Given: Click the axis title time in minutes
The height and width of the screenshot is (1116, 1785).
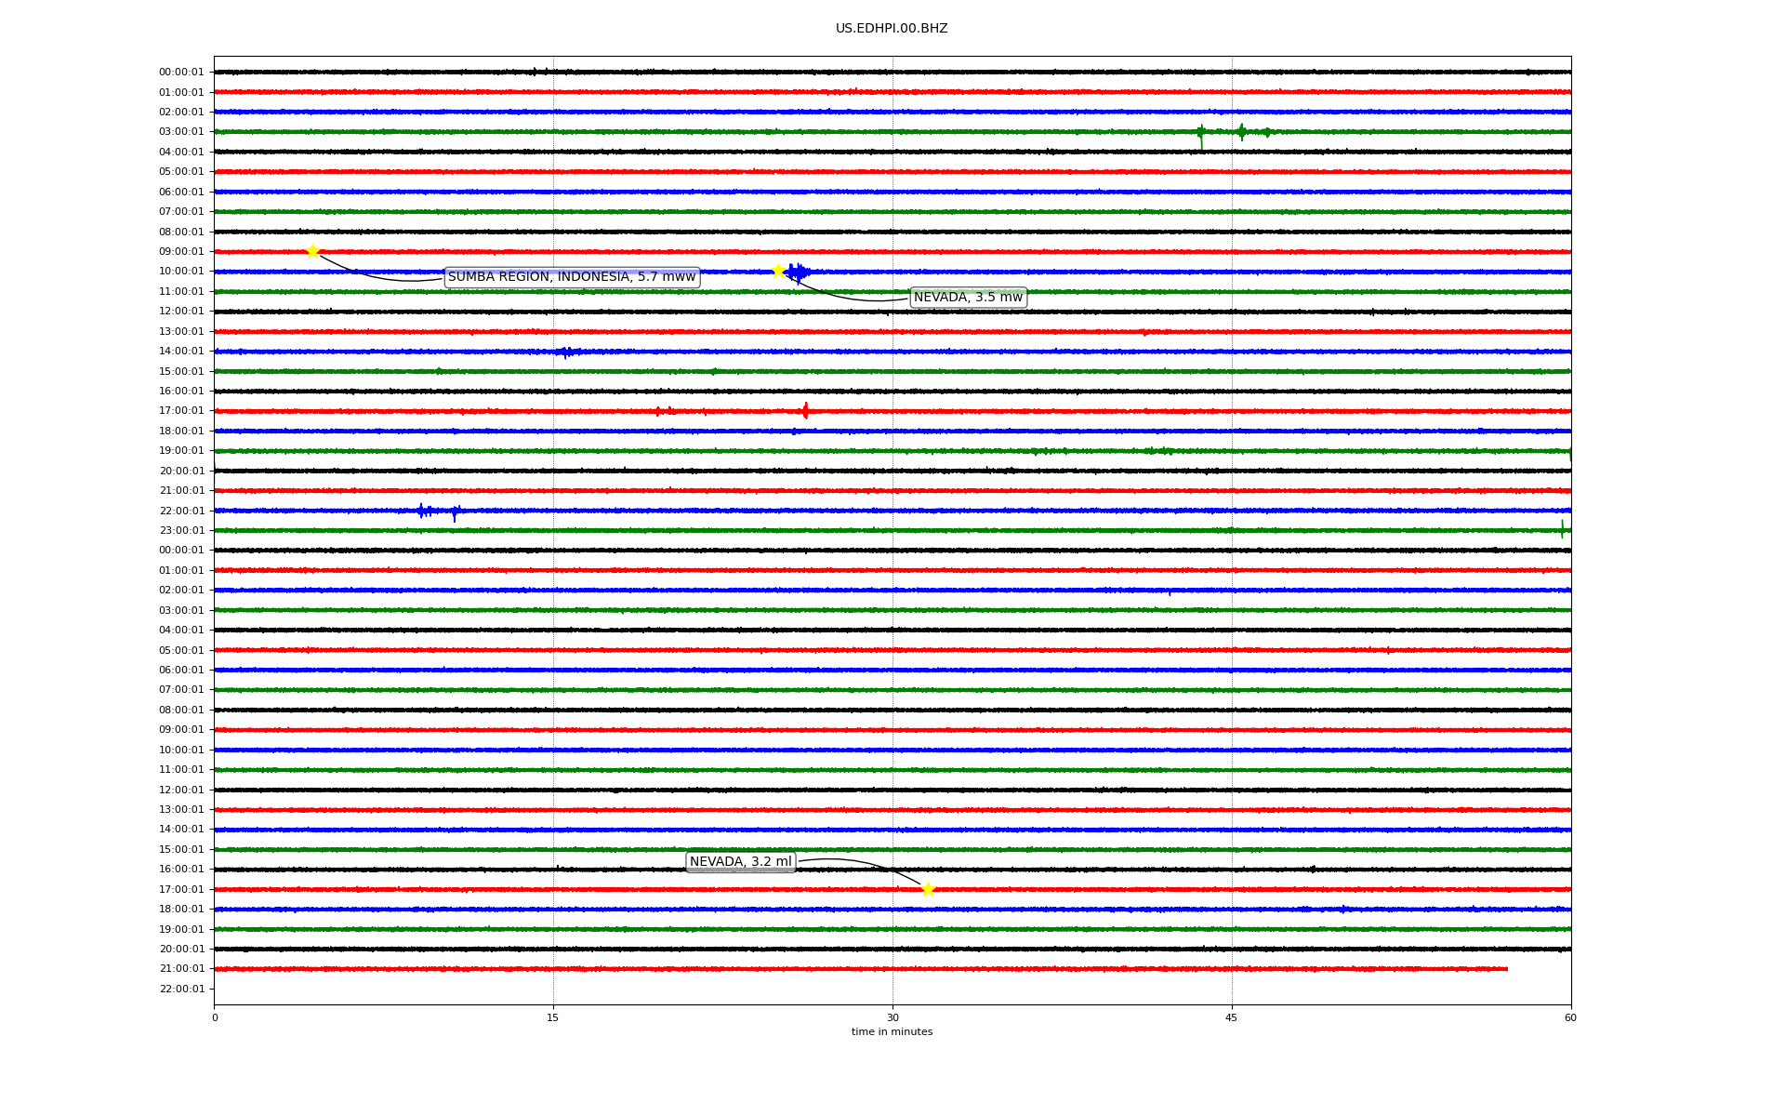Looking at the screenshot, I should [x=892, y=1032].
